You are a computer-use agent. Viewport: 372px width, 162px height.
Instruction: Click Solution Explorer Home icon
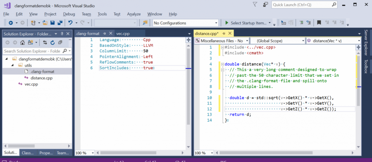click(x=22, y=42)
